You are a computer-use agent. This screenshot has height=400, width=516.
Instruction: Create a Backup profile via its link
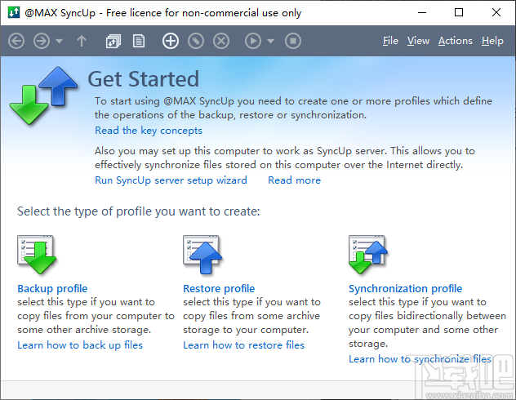(52, 288)
